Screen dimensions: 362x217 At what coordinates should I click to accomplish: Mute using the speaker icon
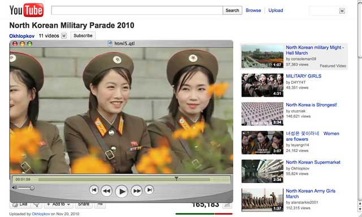pyautogui.click(x=14, y=188)
